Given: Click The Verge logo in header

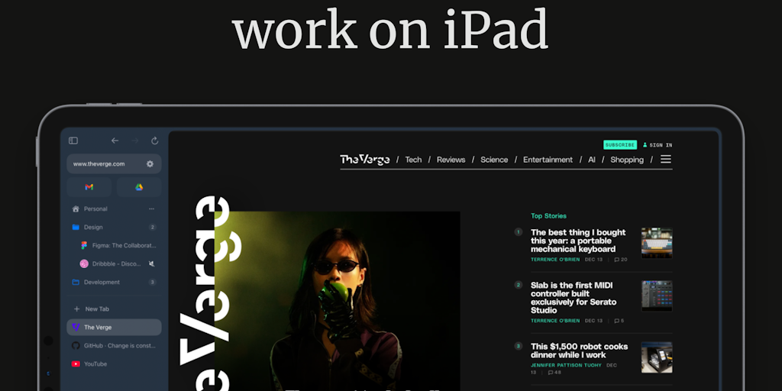Looking at the screenshot, I should [x=364, y=160].
